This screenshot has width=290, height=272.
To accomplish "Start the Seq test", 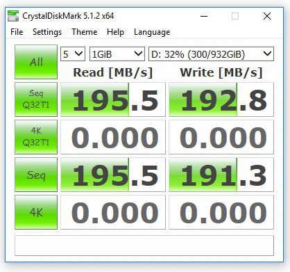I will [x=36, y=175].
